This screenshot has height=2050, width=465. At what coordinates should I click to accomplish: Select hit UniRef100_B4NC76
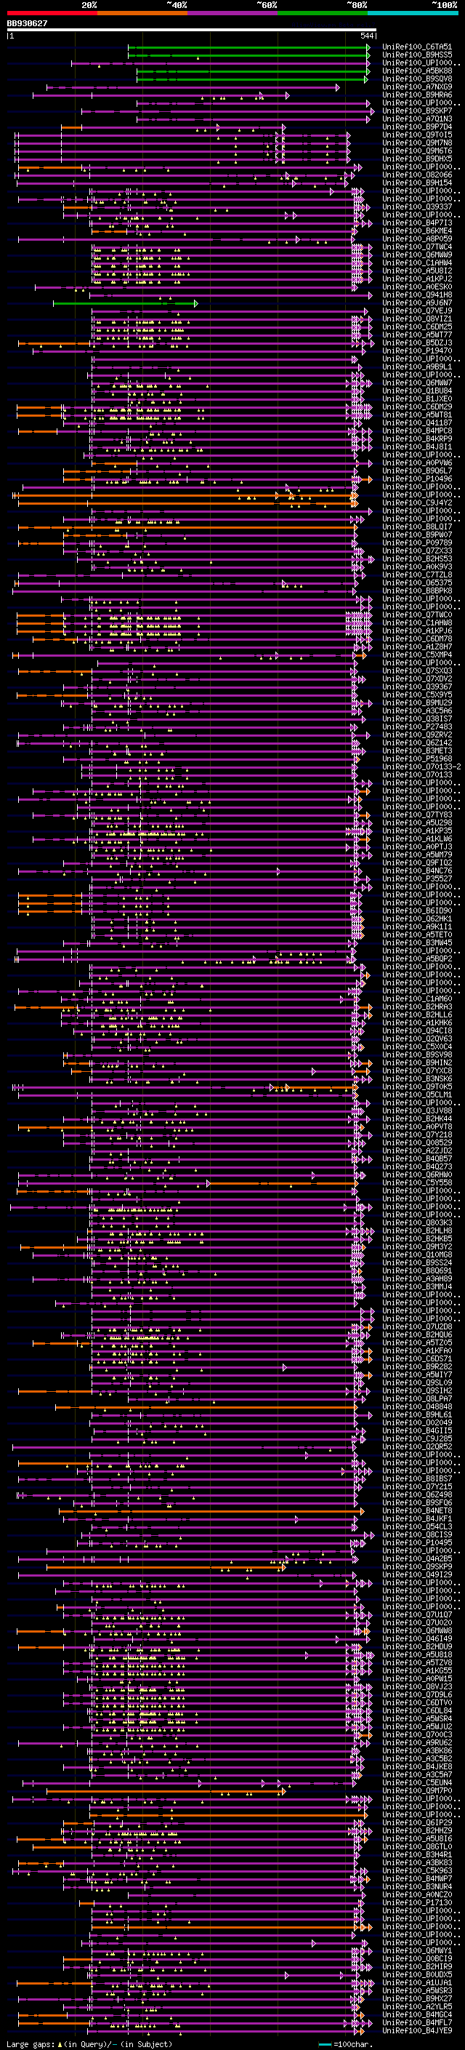(417, 870)
